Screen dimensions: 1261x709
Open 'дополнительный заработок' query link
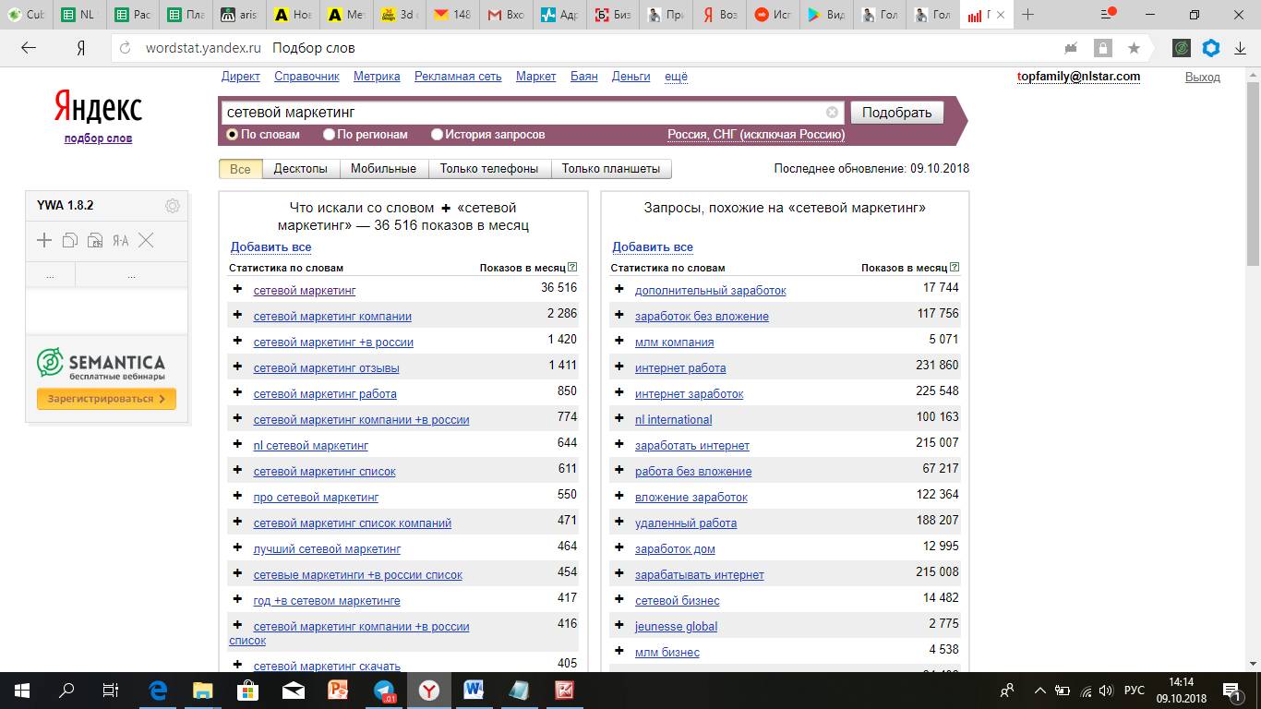point(710,291)
